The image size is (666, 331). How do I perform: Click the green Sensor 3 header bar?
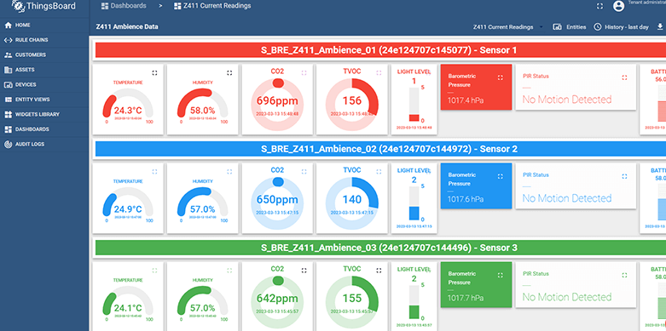pyautogui.click(x=380, y=248)
